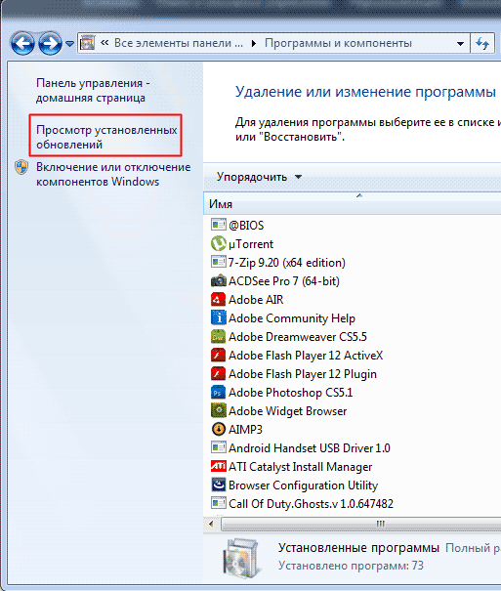Viewport: 501px width, 591px height.
Task: Open Включение или отключение компонентов Windows
Action: click(x=113, y=174)
